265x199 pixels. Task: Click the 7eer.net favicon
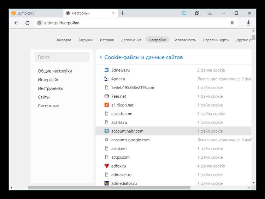[106, 96]
